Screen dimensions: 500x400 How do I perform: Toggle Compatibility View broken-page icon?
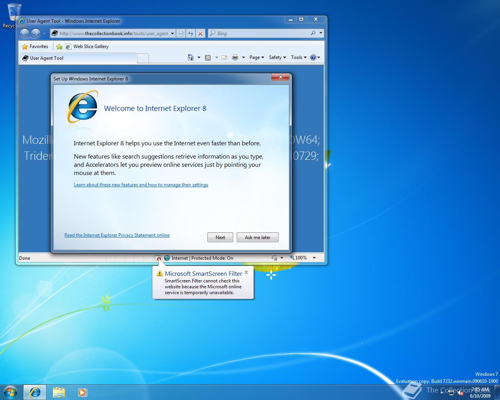[x=181, y=34]
